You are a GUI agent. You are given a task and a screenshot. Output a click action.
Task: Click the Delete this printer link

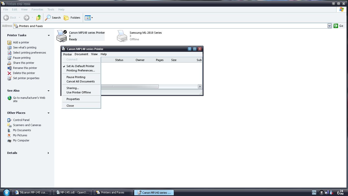click(24, 73)
